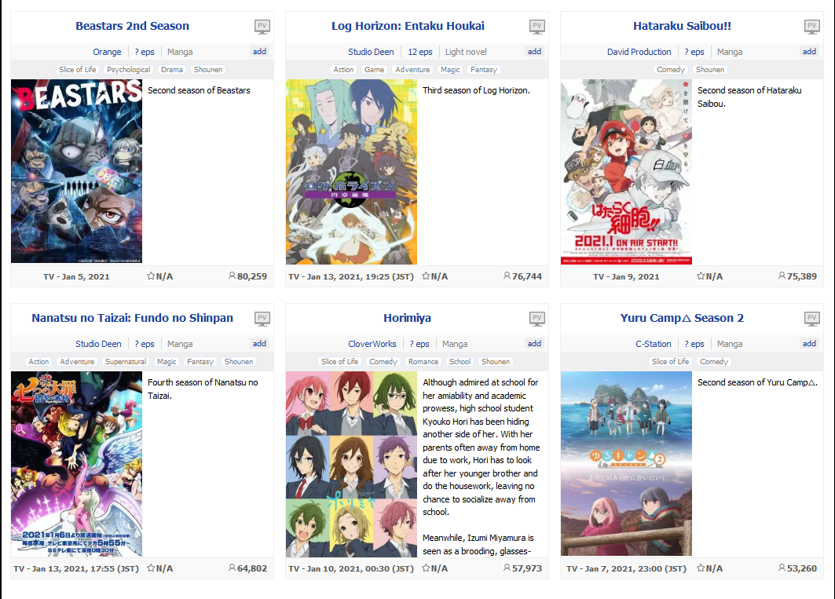Select the Supernatural genre tag
The image size is (835, 599).
(126, 362)
